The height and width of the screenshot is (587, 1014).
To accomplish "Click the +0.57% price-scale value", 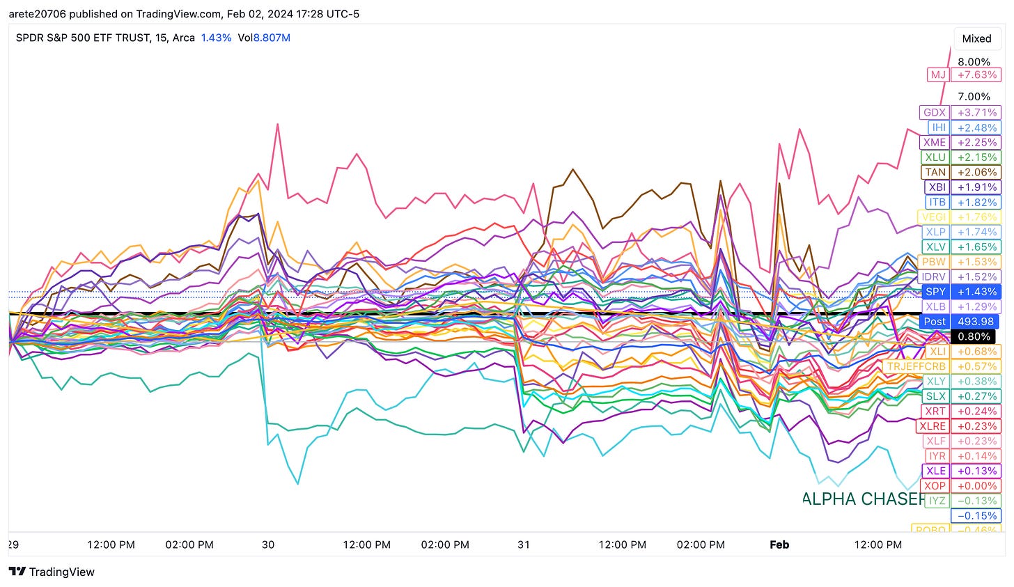I will tap(976, 366).
